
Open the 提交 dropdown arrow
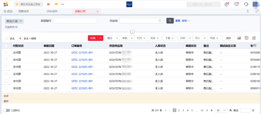pyautogui.click(x=117, y=38)
